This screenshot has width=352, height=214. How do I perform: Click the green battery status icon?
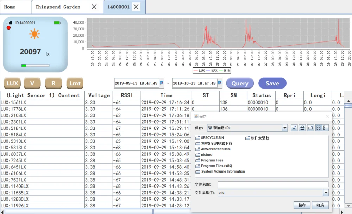pyautogui.click(x=57, y=22)
